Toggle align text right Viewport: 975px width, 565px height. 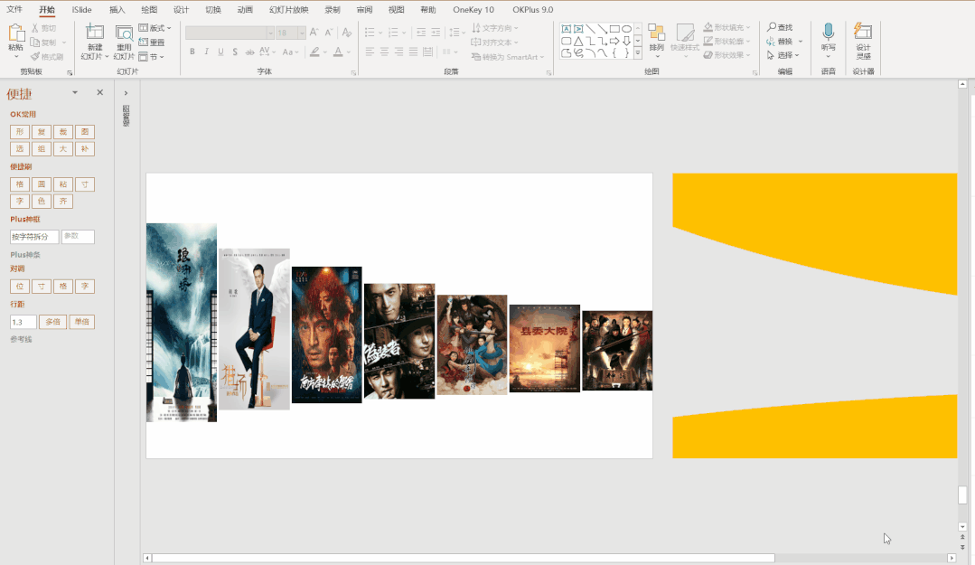[x=398, y=52]
